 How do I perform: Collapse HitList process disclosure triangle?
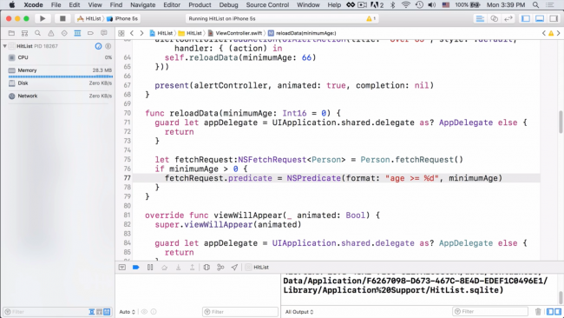pyautogui.click(x=4, y=46)
